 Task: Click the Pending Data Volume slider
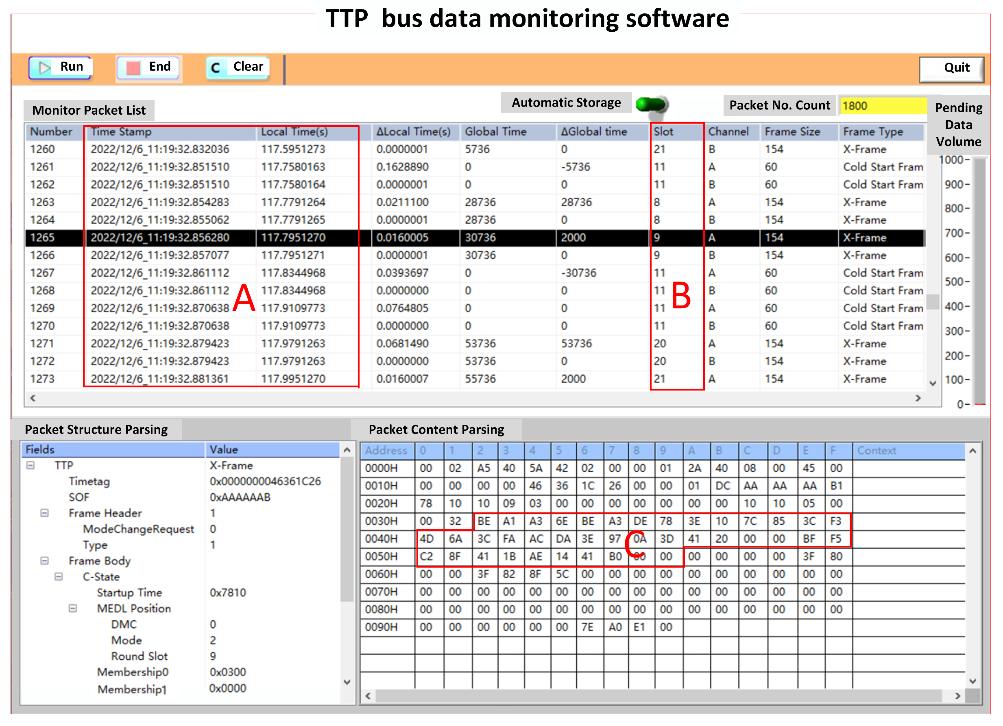980,281
